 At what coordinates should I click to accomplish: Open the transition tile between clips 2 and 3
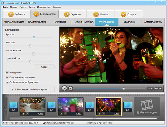point(52,107)
